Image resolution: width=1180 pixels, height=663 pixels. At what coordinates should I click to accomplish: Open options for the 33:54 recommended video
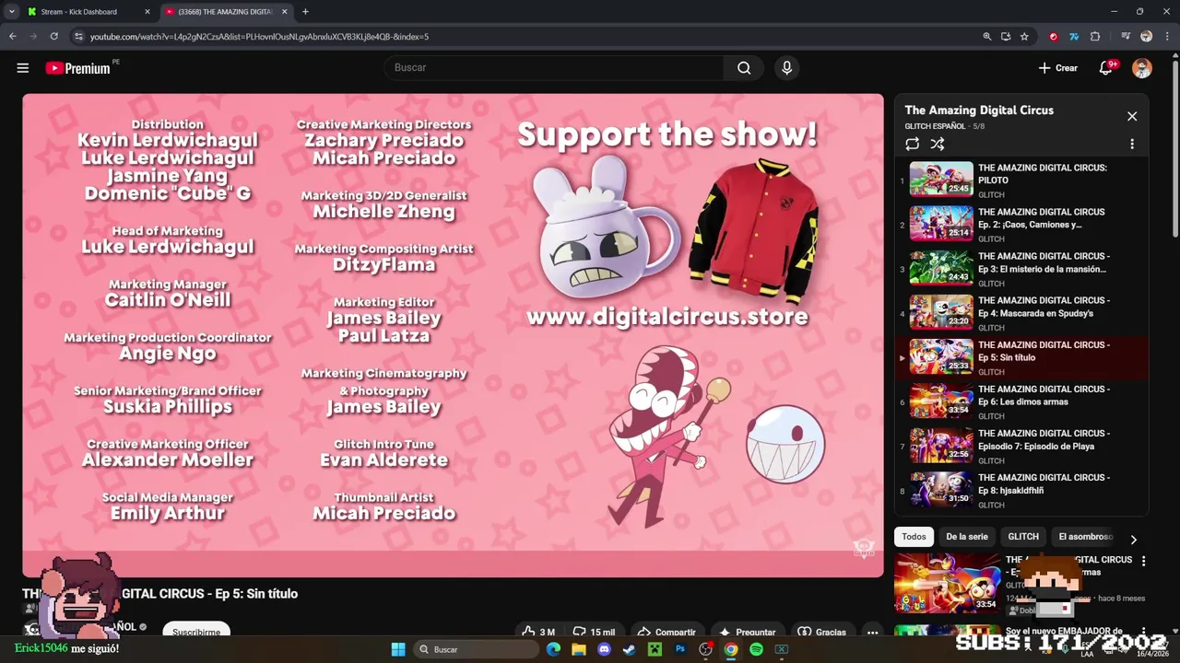point(1143,561)
